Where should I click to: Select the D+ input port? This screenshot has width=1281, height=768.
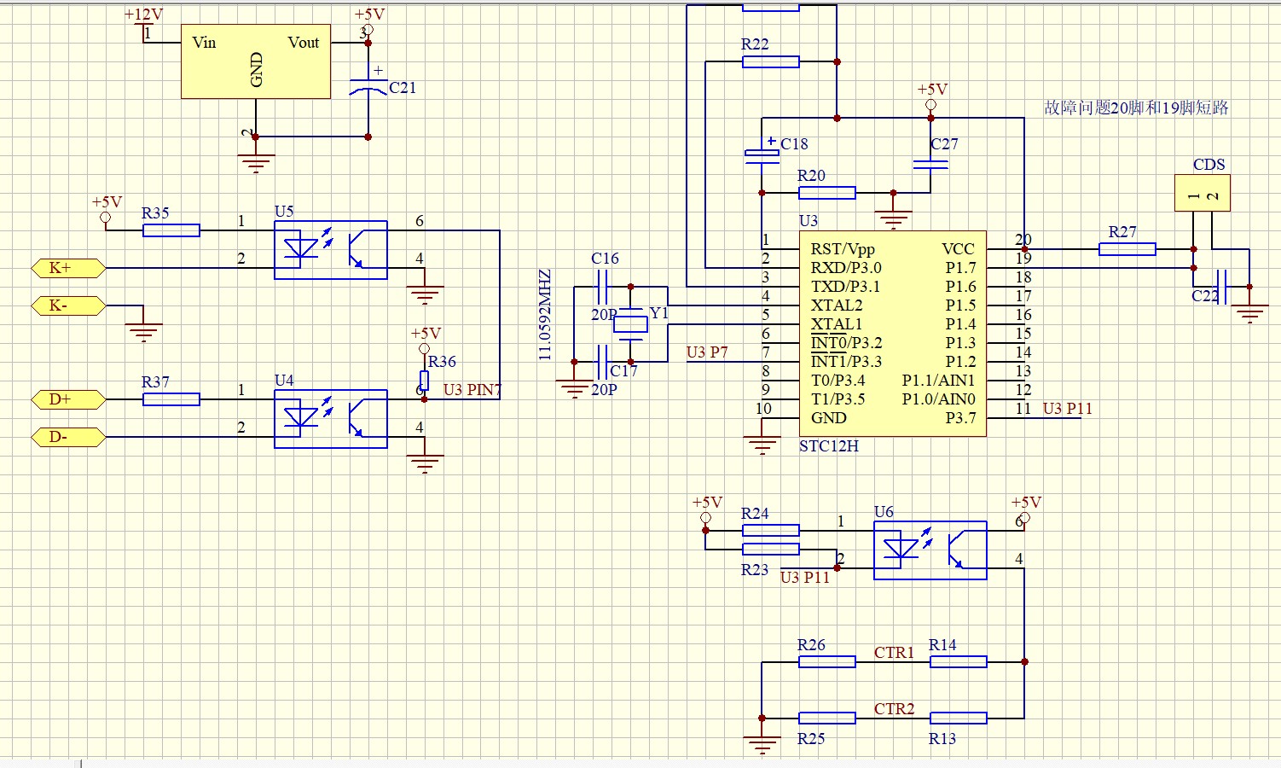(67, 399)
